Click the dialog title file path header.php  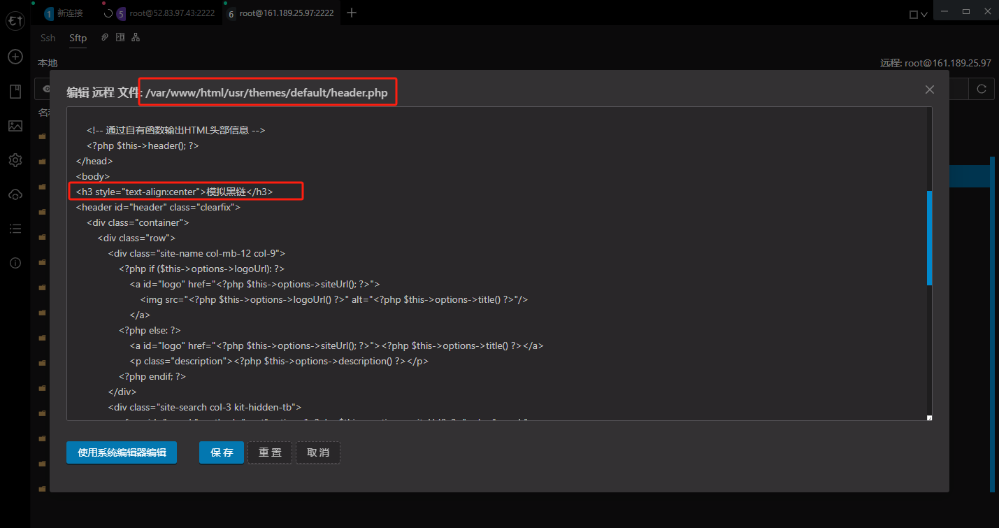pos(266,92)
